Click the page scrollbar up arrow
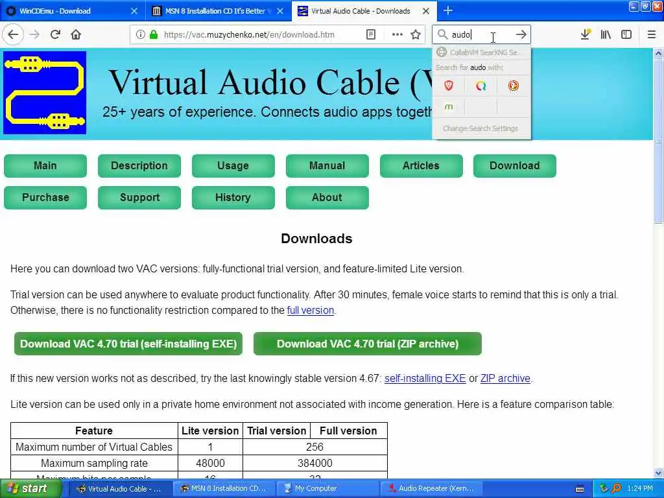664x498 pixels. (x=658, y=53)
